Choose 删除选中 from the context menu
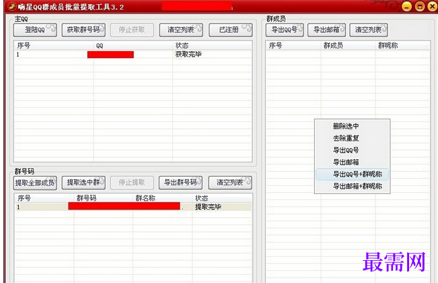 click(x=352, y=126)
